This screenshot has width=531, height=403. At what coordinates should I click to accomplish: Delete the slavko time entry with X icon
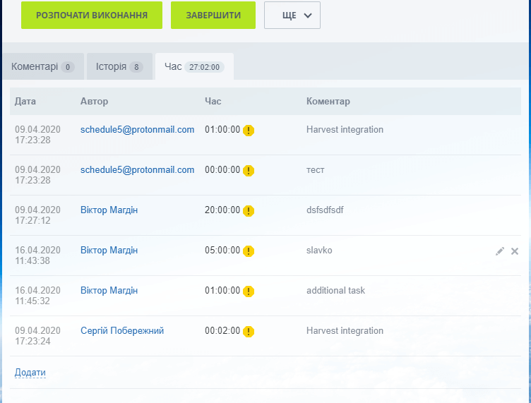coord(514,251)
